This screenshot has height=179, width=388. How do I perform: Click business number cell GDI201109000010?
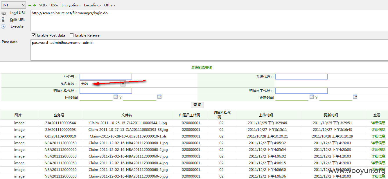coord(60,136)
